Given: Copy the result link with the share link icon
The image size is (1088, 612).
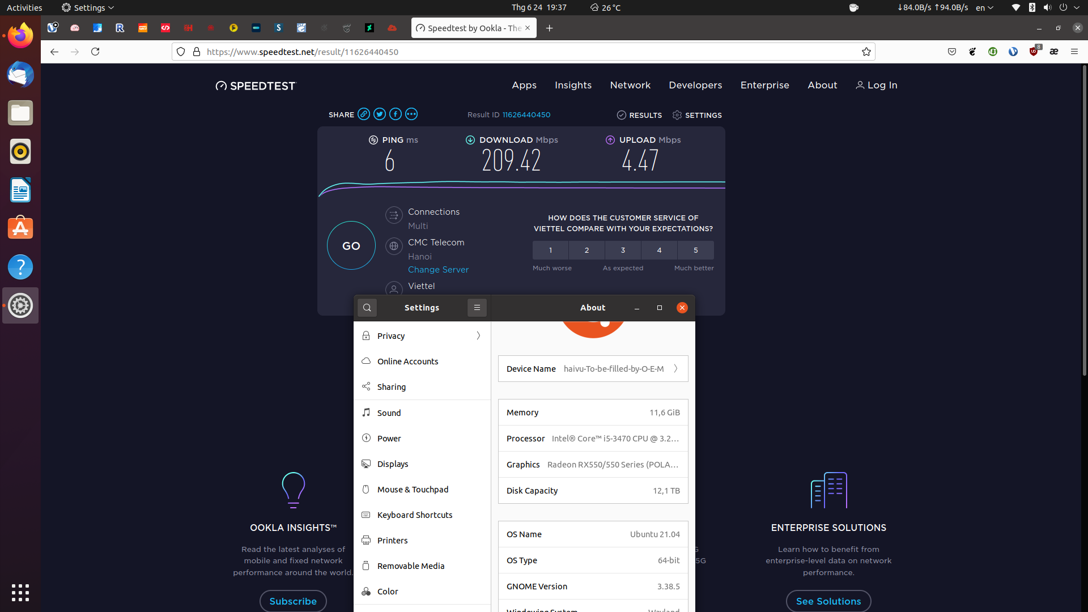Looking at the screenshot, I should coord(364,114).
